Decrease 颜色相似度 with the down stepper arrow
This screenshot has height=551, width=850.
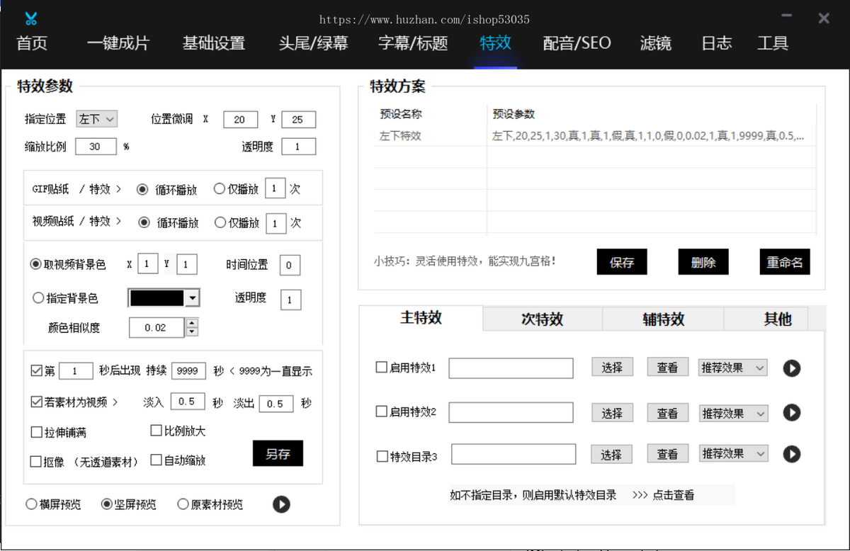192,332
